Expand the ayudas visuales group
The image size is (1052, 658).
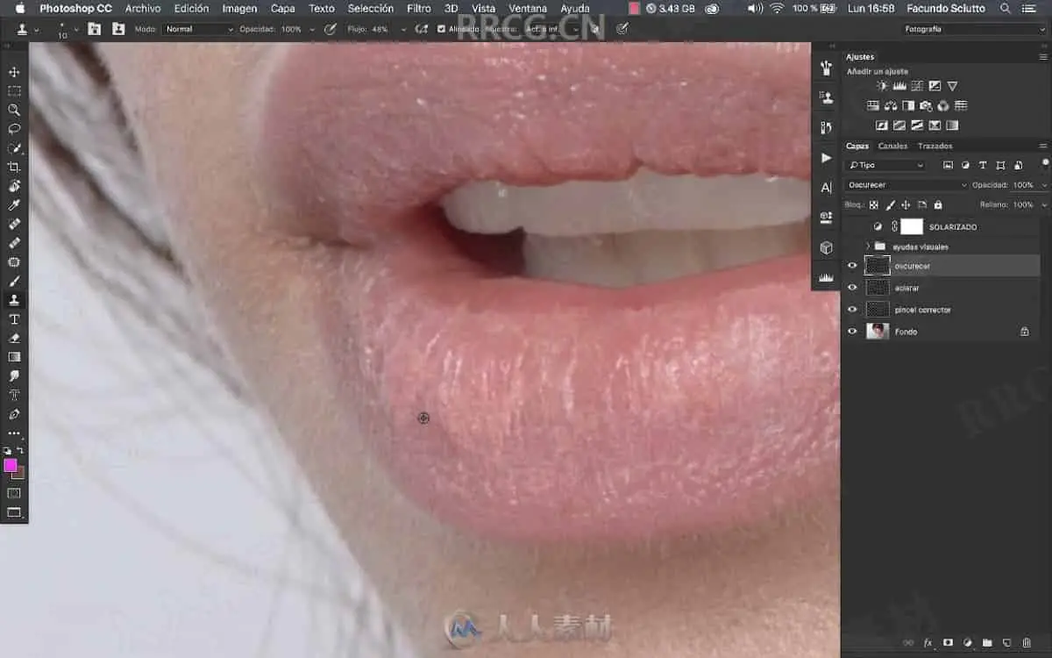click(868, 247)
